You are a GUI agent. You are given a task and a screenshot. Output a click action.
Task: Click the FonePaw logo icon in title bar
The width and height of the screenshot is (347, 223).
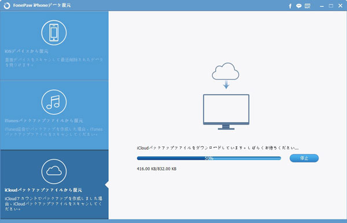7,6
